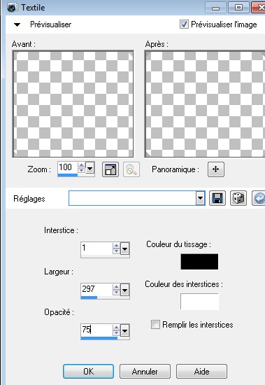Decrease Zoom with spinner down arrow
This screenshot has height=385, width=265.
click(81, 171)
